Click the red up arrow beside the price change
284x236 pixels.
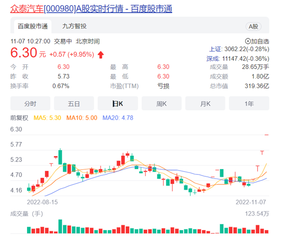click(100, 54)
